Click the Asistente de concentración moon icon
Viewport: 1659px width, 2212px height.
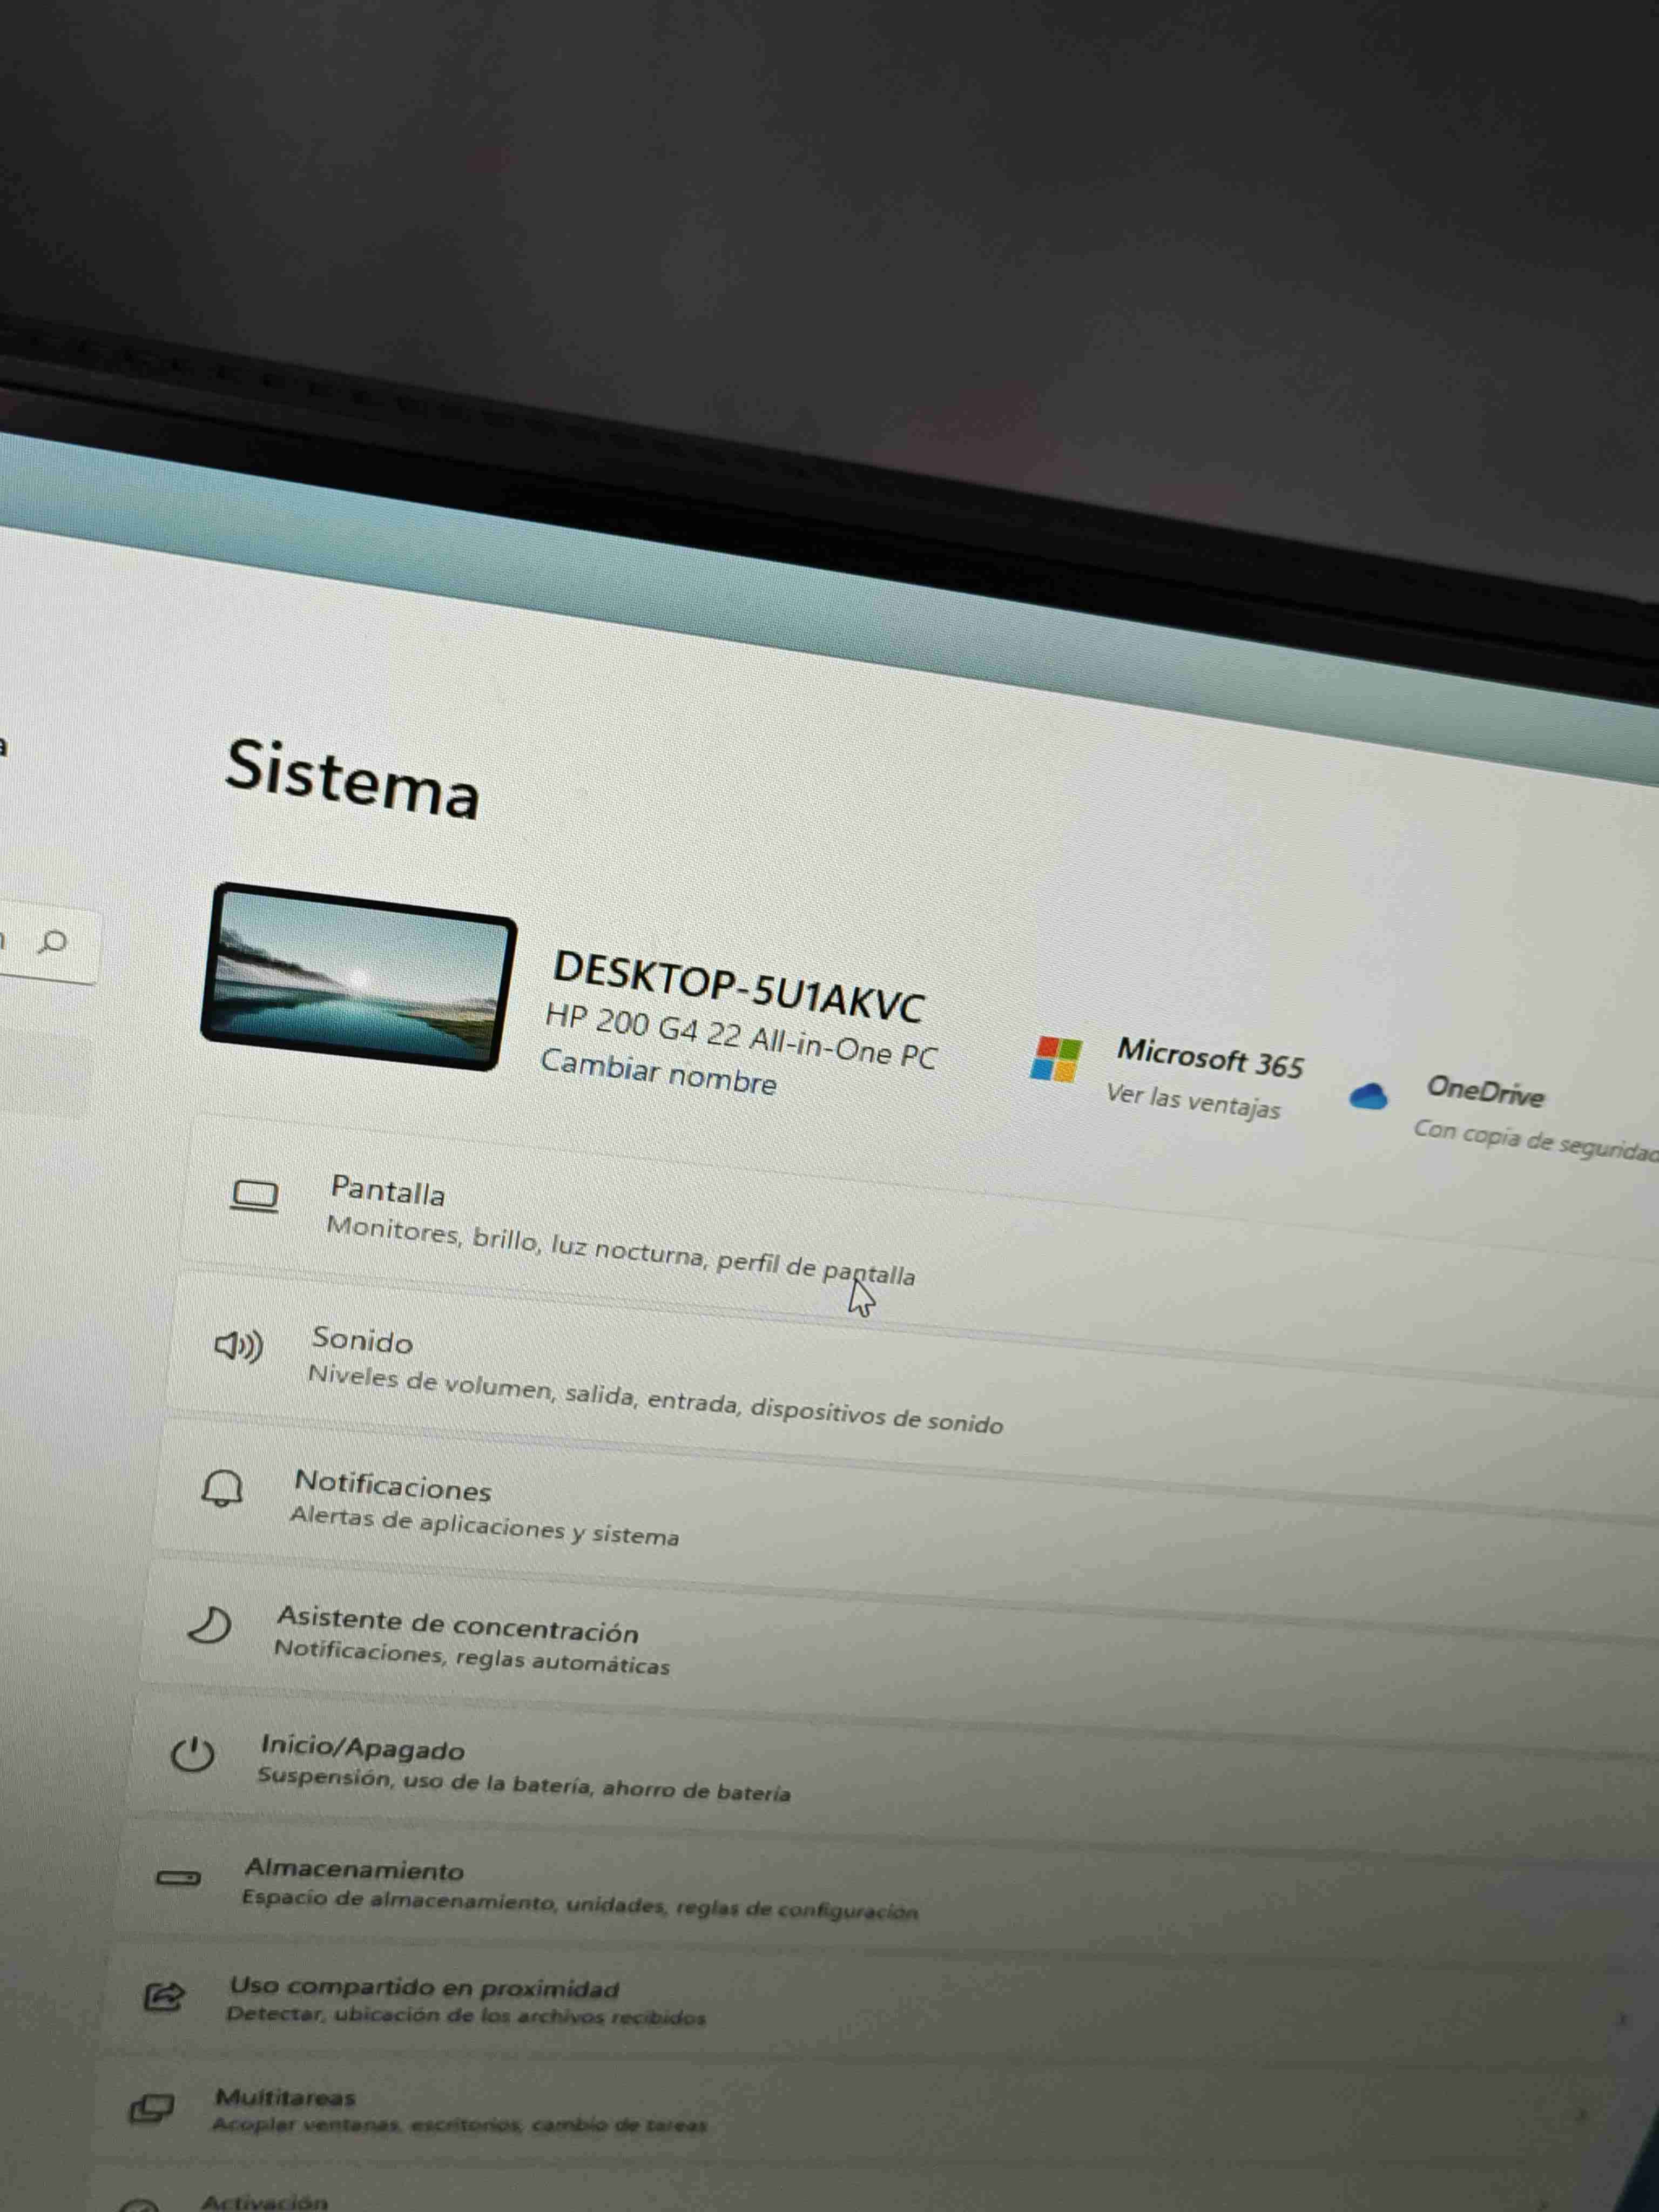209,1625
